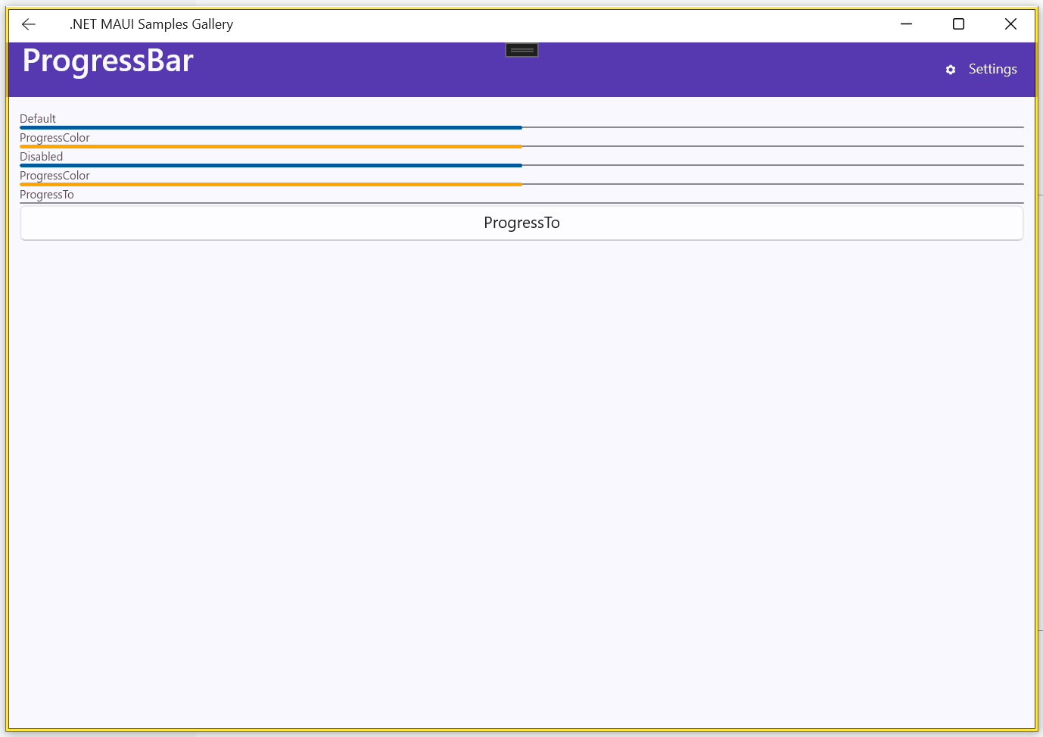Maximize the Samples Gallery window
1043x737 pixels.
pos(958,24)
